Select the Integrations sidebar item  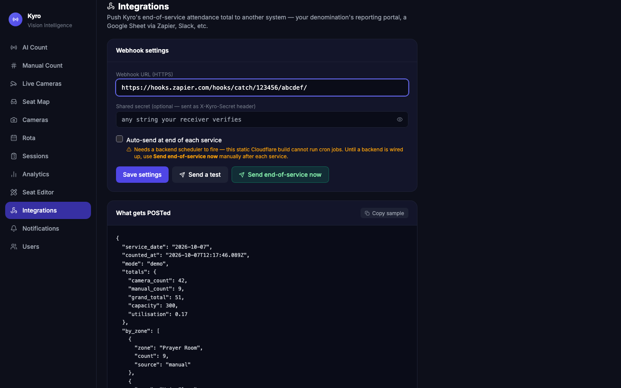pos(48,210)
